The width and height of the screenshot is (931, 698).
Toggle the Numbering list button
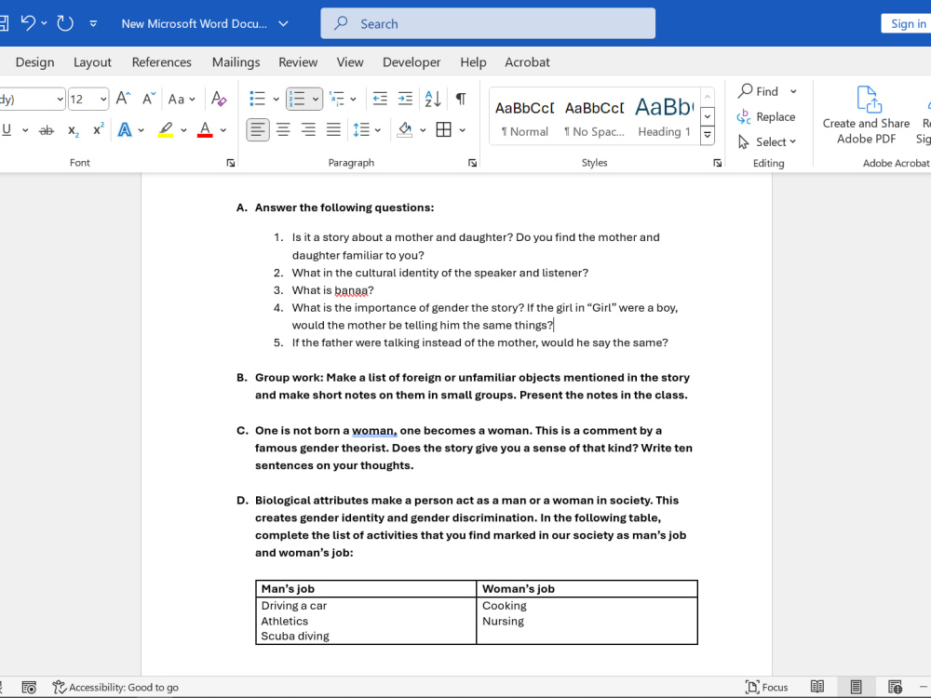tap(297, 99)
